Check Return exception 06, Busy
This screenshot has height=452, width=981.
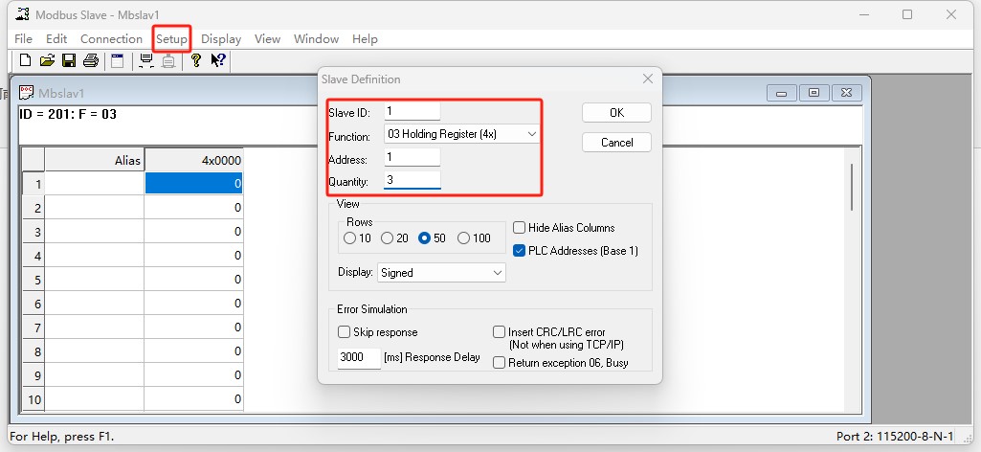pos(499,363)
